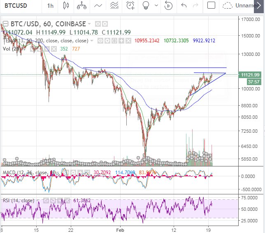Viewport: 265px width, 233px height.
Task: Click the green TEMA value 10732.3305
Action: tap(176, 41)
